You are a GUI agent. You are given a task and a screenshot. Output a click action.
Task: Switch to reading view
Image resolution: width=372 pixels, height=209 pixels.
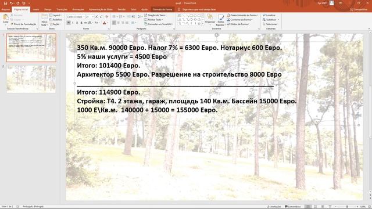click(x=323, y=207)
